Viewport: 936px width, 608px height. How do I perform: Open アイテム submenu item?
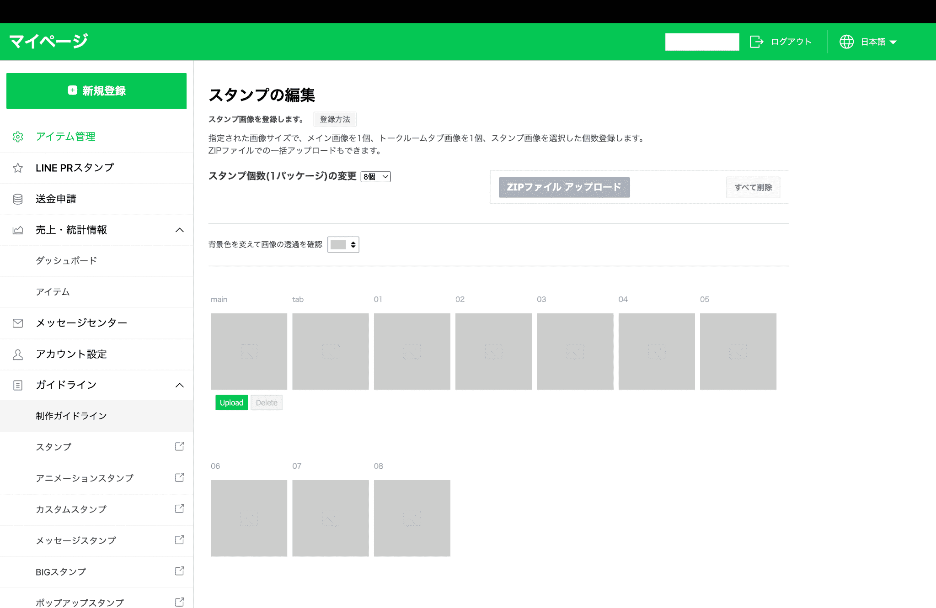96,292
